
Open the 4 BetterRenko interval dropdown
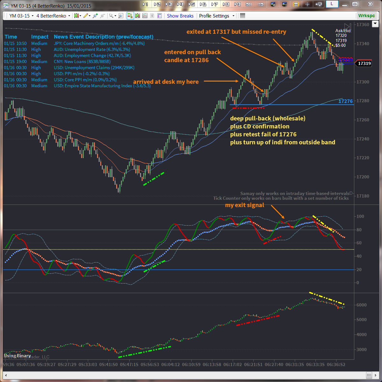click(53, 16)
